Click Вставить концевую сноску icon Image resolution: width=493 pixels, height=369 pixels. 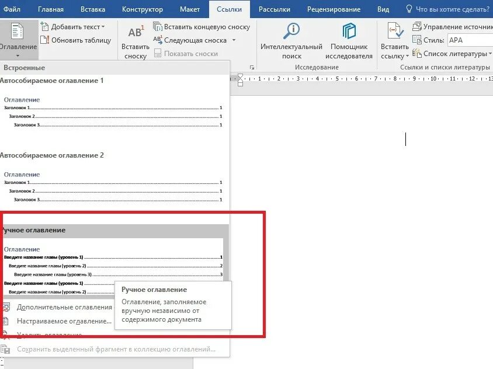157,26
